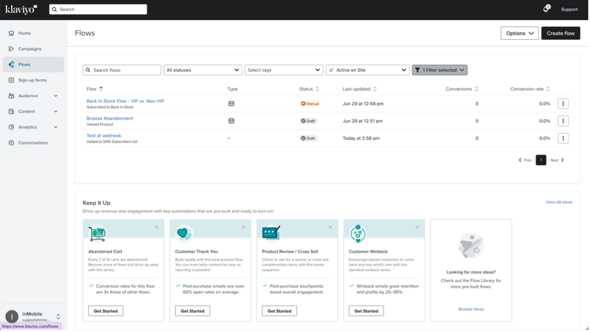Click the Next pagination button

[557, 160]
